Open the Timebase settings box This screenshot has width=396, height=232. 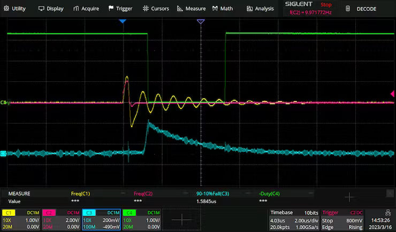(294, 220)
